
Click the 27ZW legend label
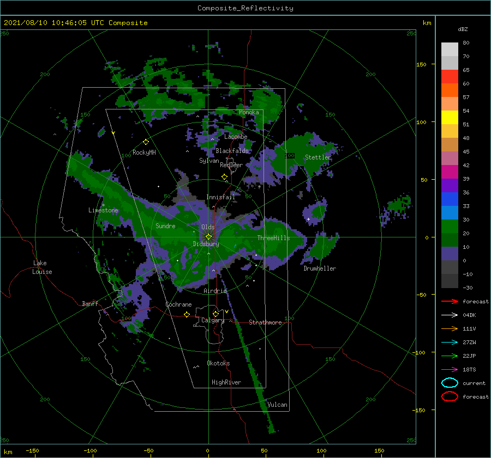[469, 342]
